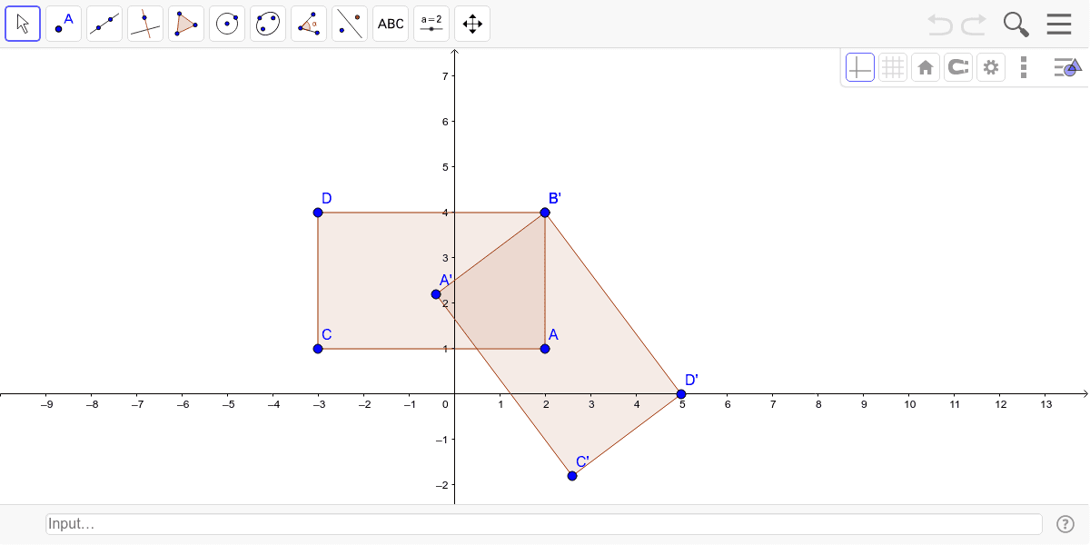This screenshot has width=1090, height=545.
Task: Open the input help question icon
Action: coord(1065,524)
